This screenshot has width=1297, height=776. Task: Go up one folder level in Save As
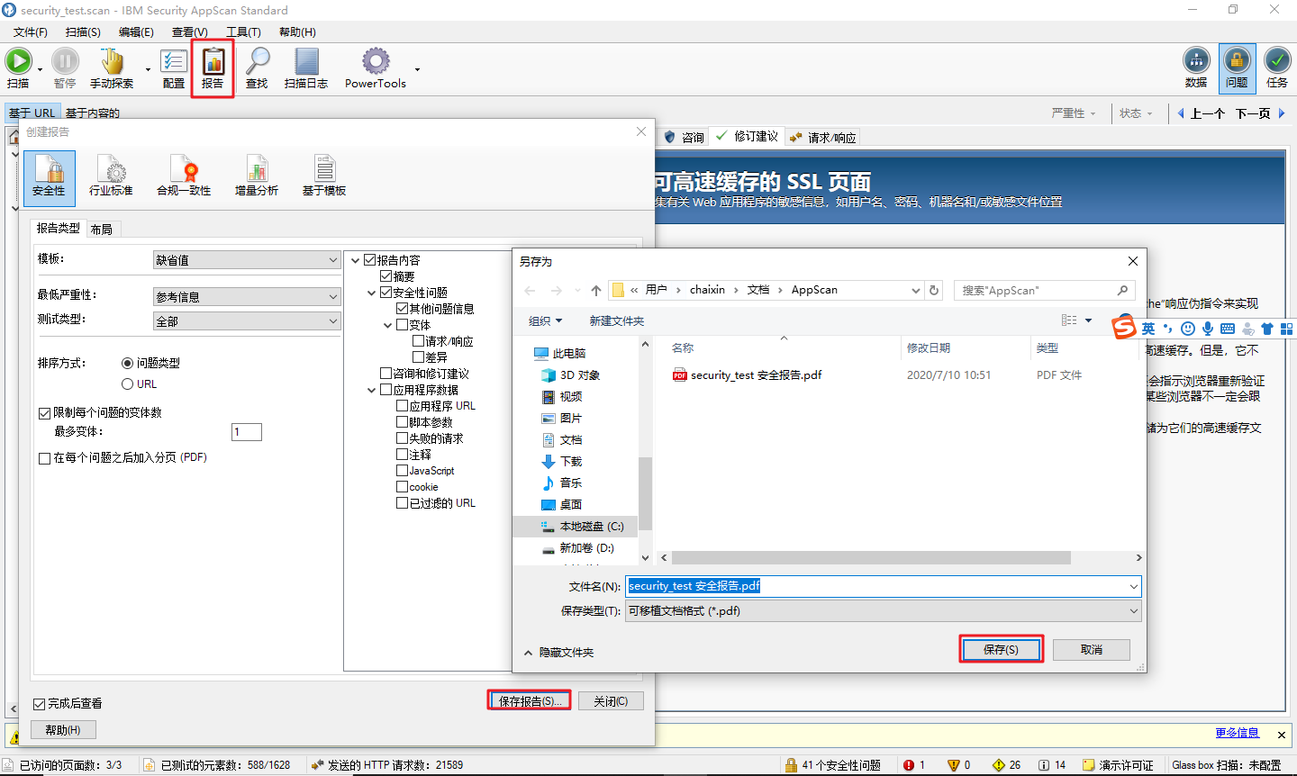coord(596,291)
